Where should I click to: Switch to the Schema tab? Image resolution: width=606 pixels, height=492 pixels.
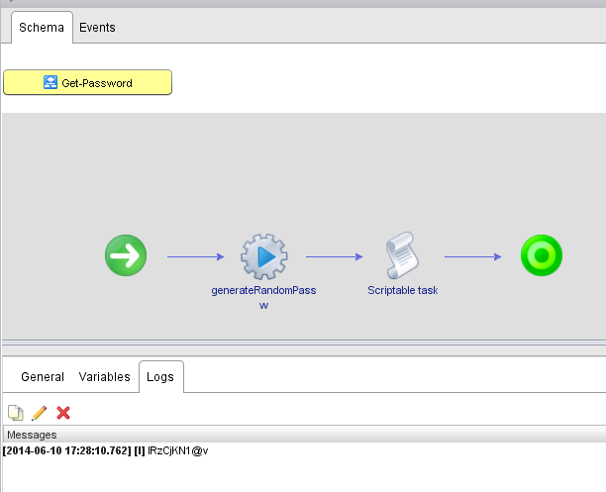point(42,28)
